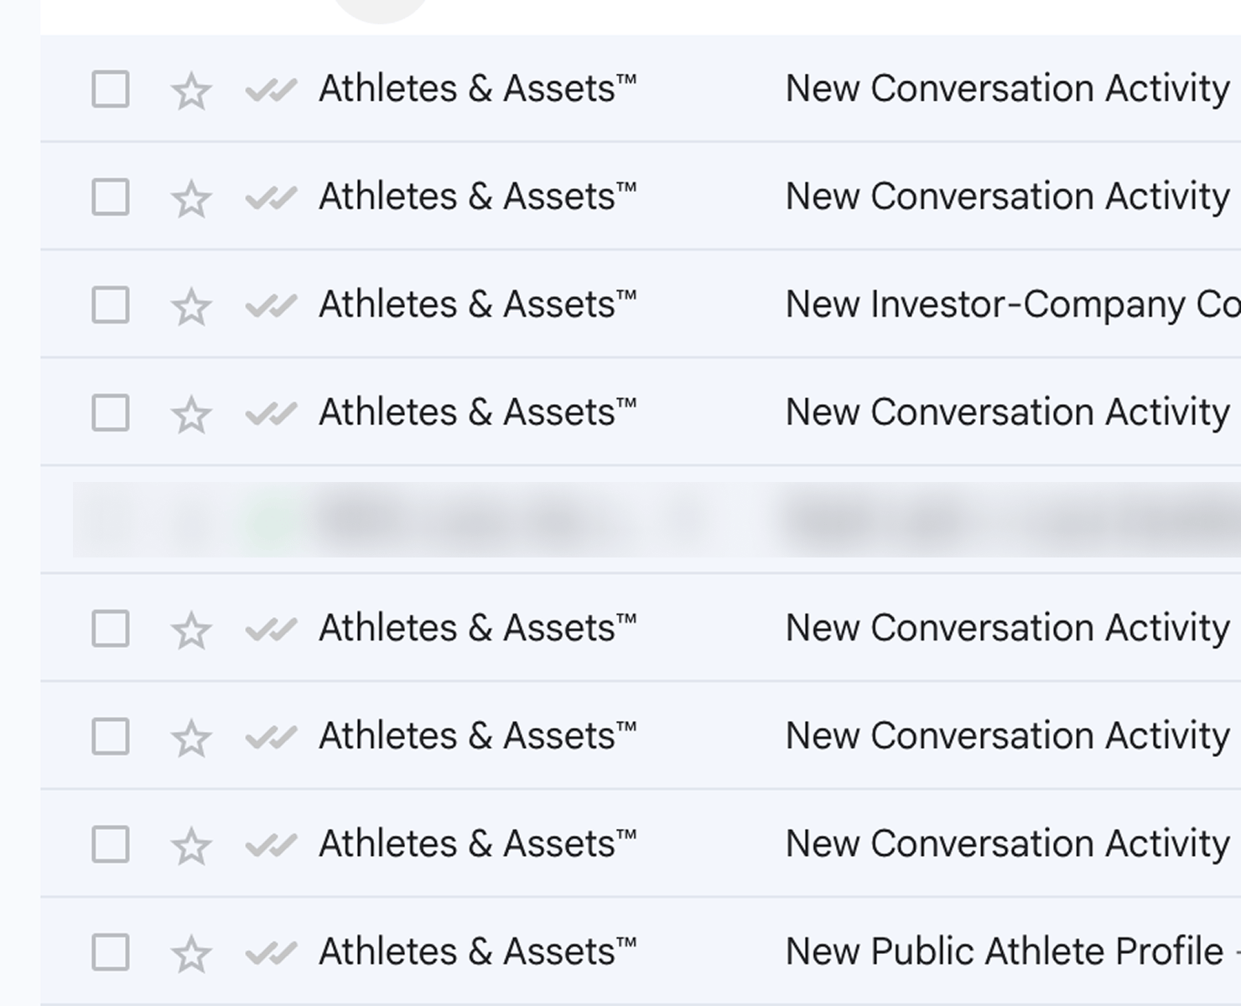Tick the checkbox of the email just above the blurred row
The image size is (1241, 1006).
coord(110,412)
